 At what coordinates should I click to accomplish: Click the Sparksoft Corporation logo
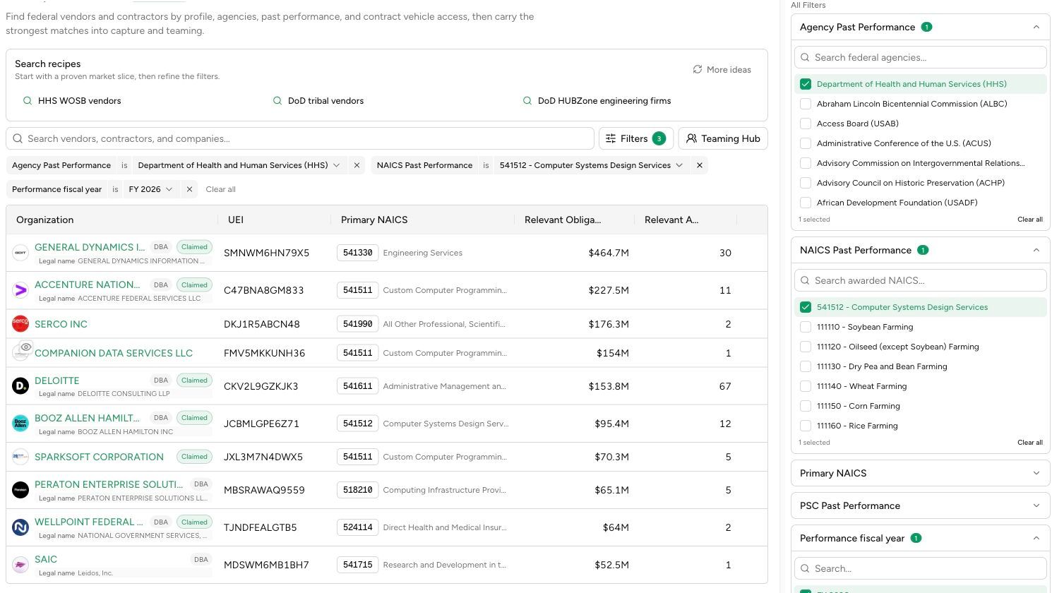coord(20,457)
